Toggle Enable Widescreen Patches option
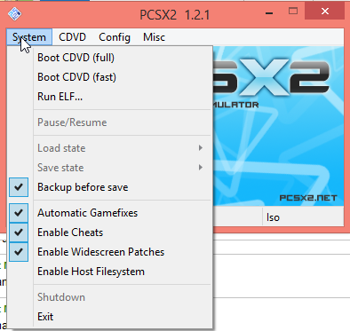350x331 pixels. pos(110,252)
